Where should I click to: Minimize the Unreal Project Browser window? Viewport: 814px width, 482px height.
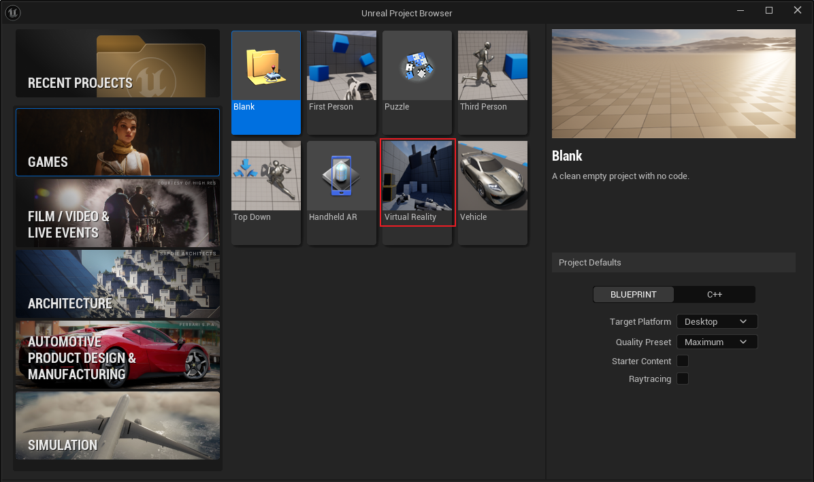click(x=740, y=10)
